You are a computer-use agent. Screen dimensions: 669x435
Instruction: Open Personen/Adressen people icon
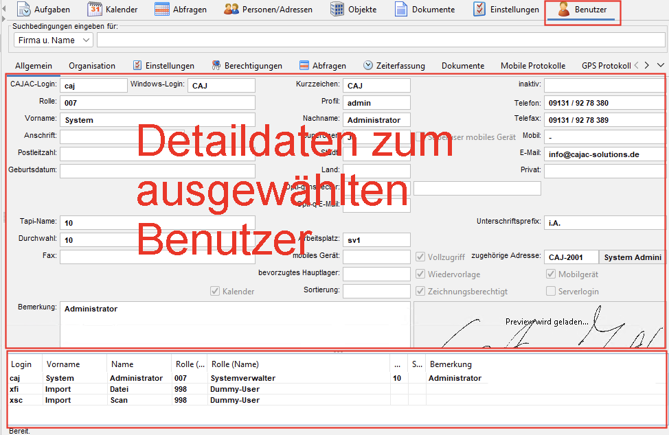tap(231, 10)
